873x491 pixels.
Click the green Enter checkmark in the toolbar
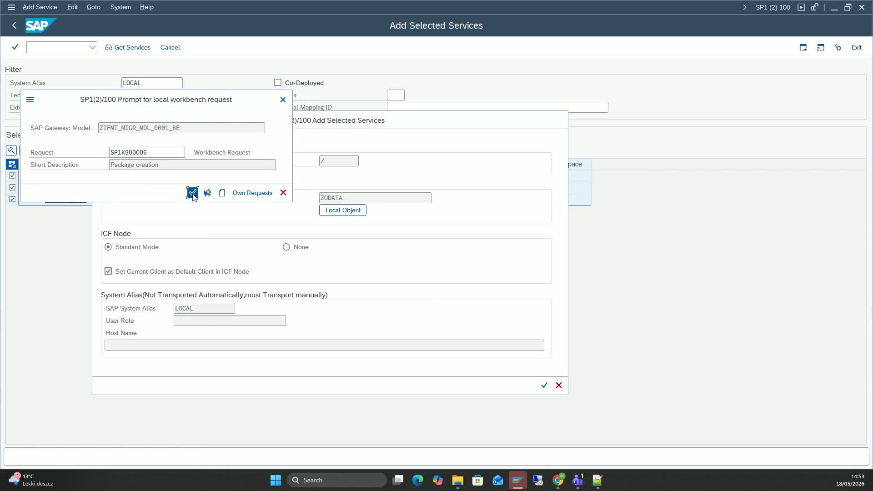click(15, 47)
